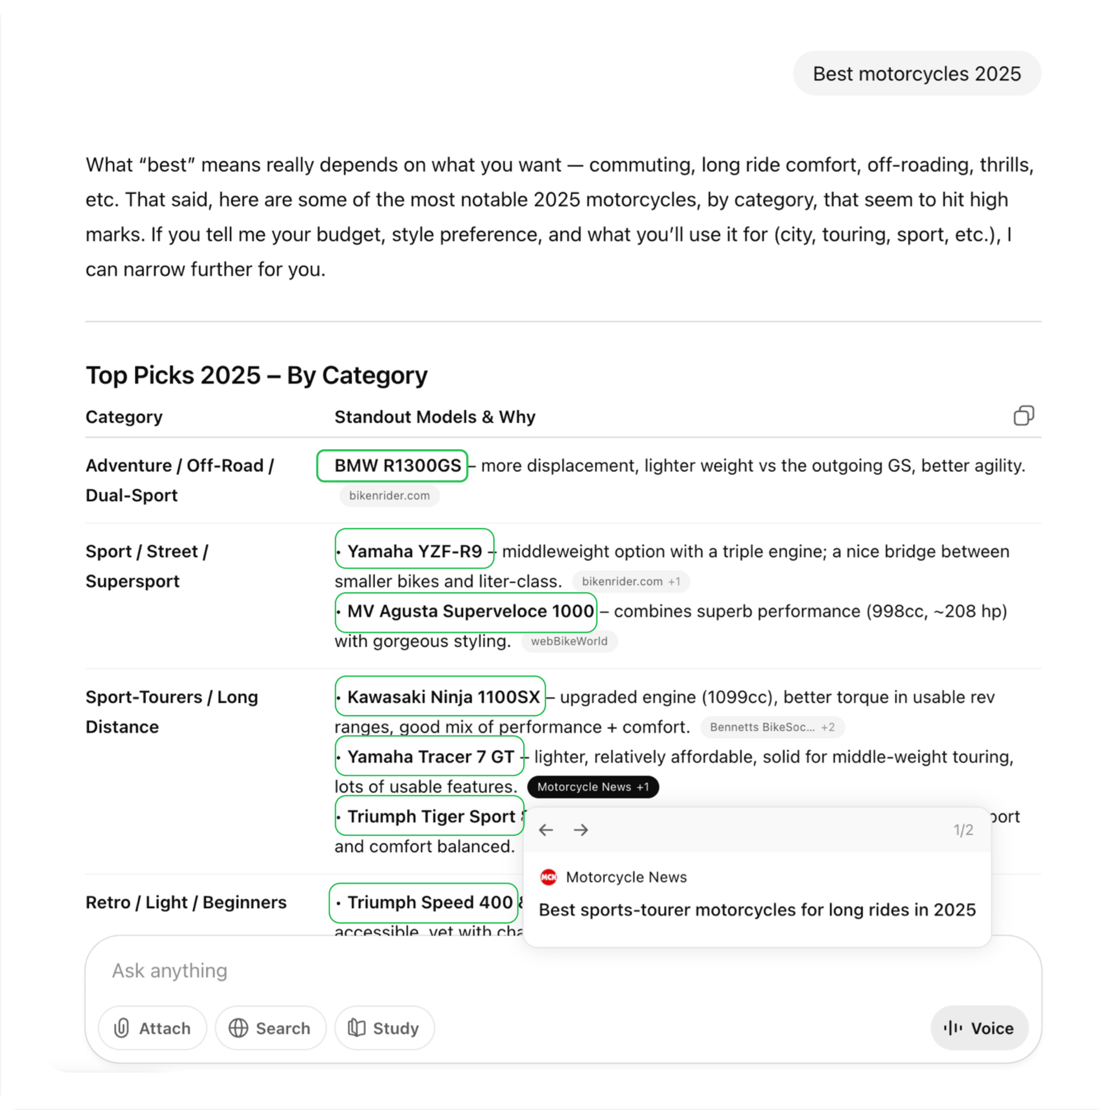Click the copy table icon
The height and width of the screenshot is (1110, 1113).
coord(1023,415)
